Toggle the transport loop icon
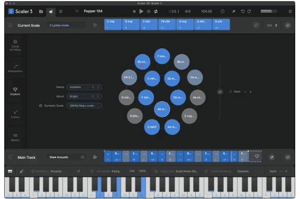 pos(156,12)
